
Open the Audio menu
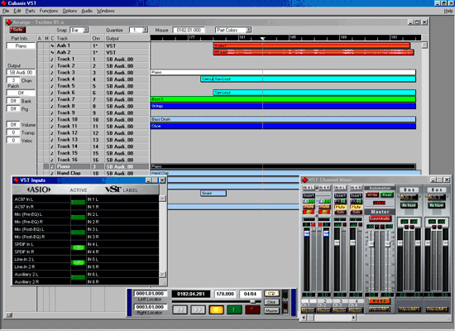tap(87, 11)
